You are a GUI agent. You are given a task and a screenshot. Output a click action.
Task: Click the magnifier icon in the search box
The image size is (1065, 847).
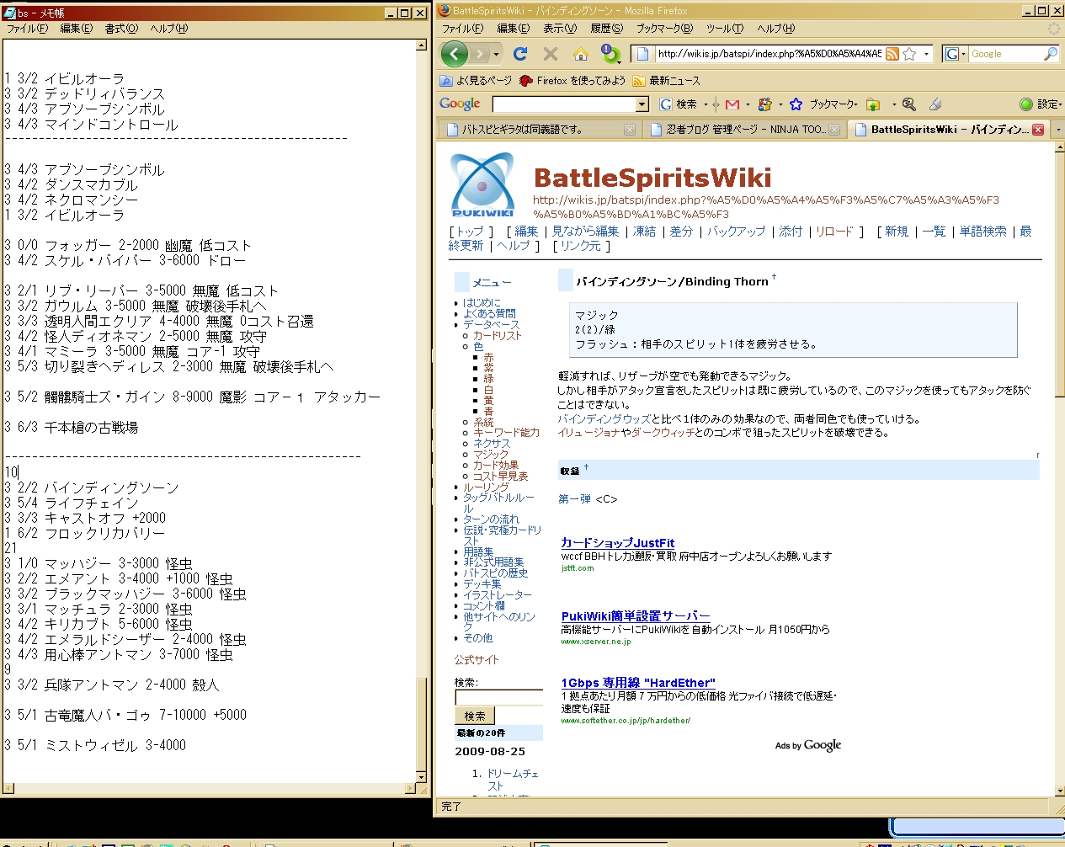click(x=1050, y=54)
